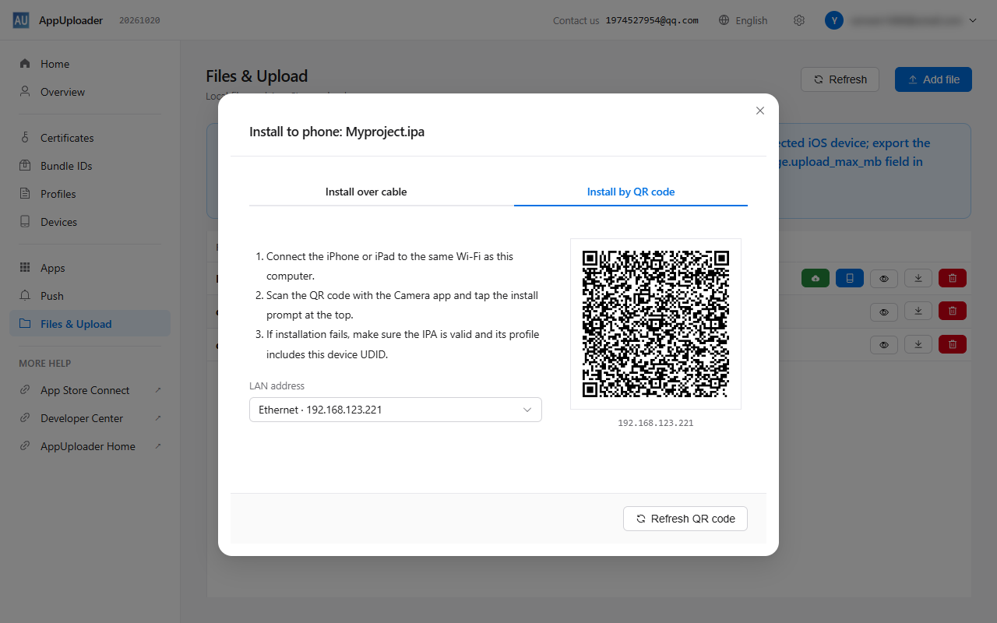Open the LAN address dropdown
The height and width of the screenshot is (623, 997).
pyautogui.click(x=396, y=410)
